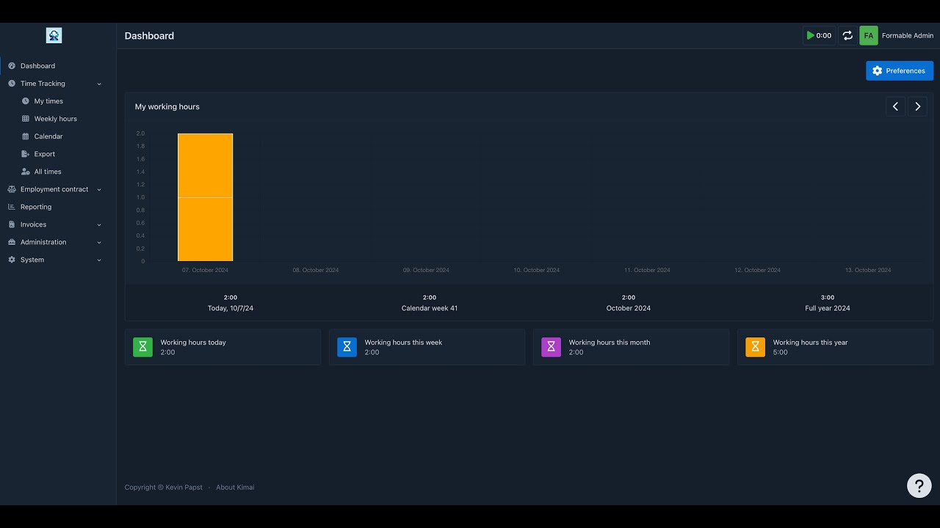Click the Kimai logo icon
Screen dimensions: 940x528
[54, 35]
